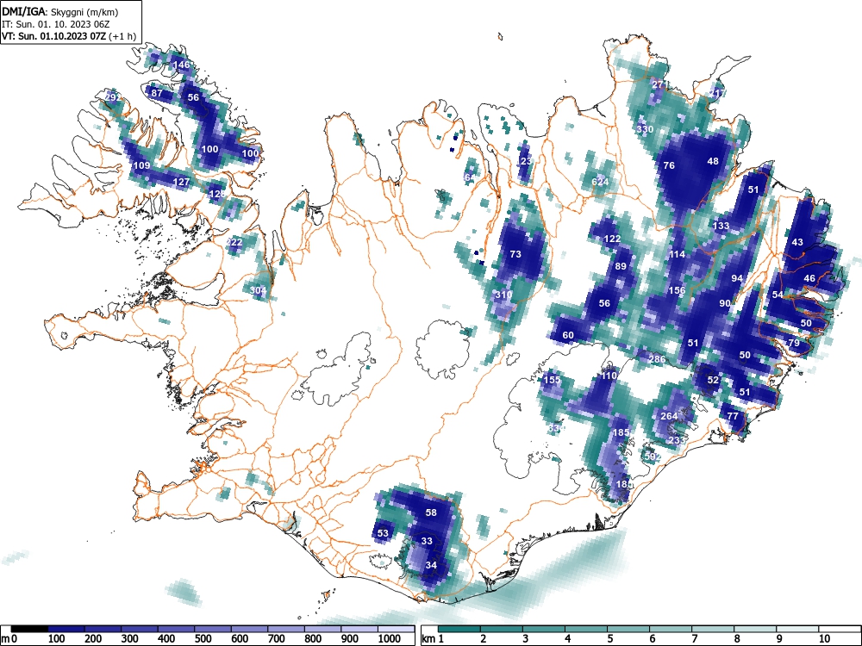The width and height of the screenshot is (862, 646).
Task: Click the "89" visibility value on the map
Action: point(621,266)
